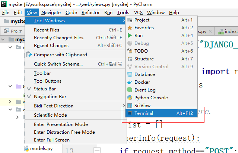This screenshot has width=238, height=153.
Task: Click the Structure icon in submenu
Action: coord(130,59)
